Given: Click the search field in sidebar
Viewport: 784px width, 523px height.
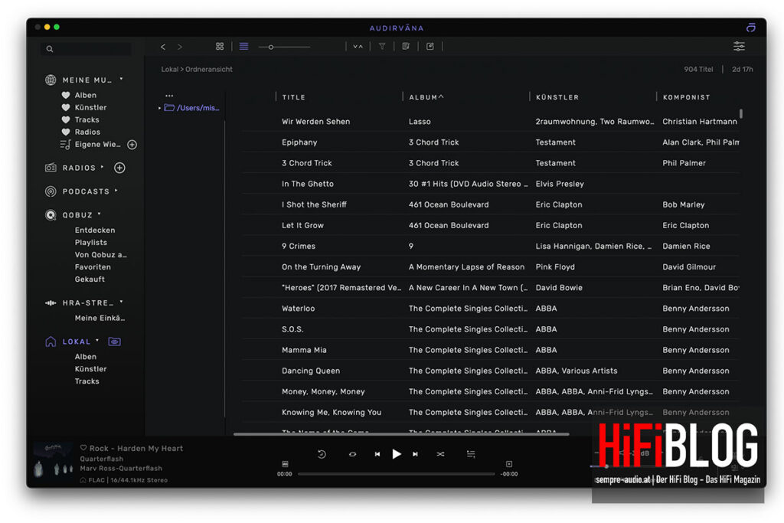Looking at the screenshot, I should (86, 49).
